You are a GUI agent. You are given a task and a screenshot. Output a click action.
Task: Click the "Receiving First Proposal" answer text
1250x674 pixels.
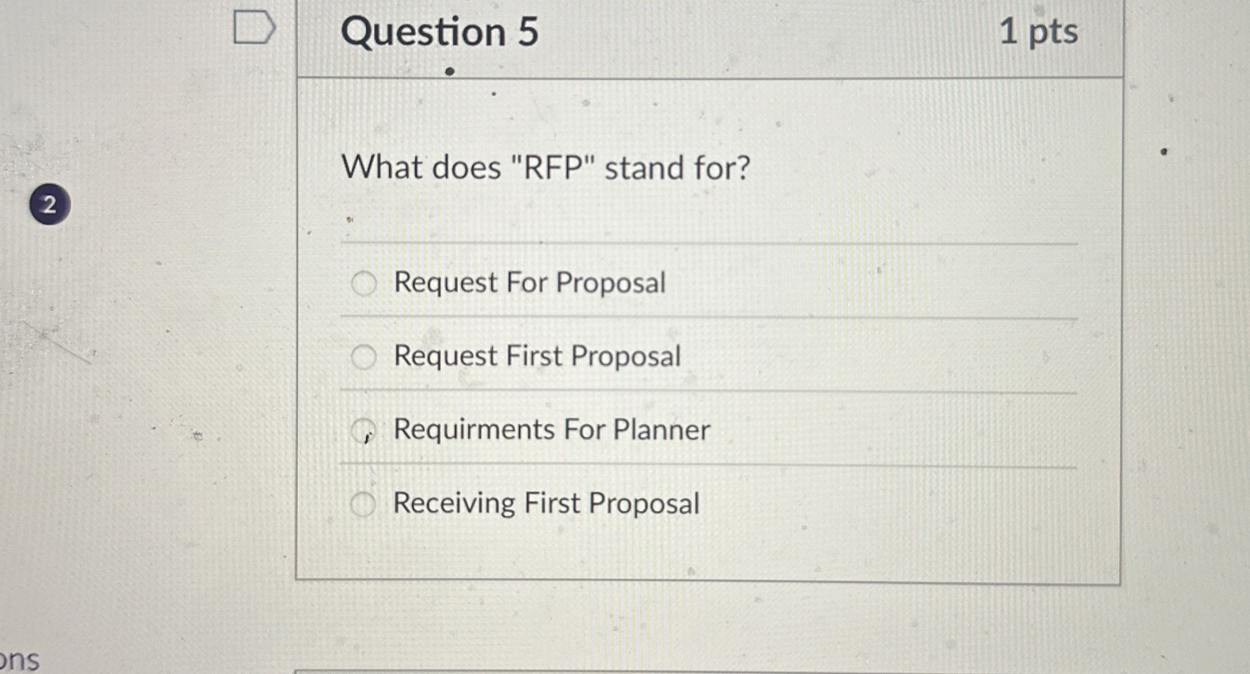coord(546,503)
